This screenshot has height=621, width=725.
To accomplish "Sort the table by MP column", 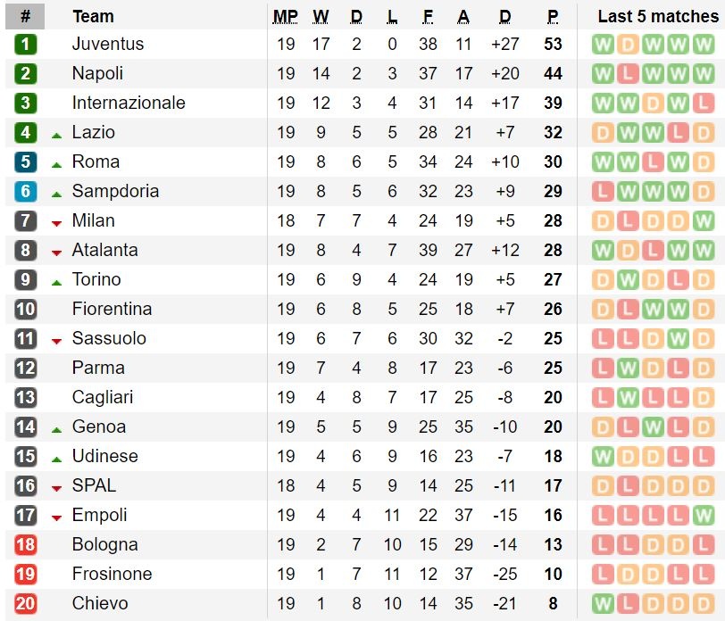I will [286, 16].
